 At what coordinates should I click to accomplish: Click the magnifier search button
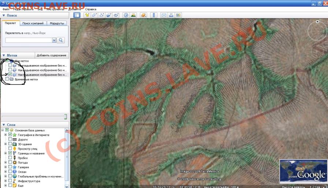pyautogui.click(x=61, y=40)
